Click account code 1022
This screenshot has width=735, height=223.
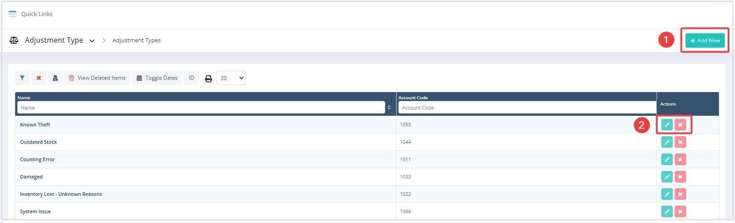(405, 194)
